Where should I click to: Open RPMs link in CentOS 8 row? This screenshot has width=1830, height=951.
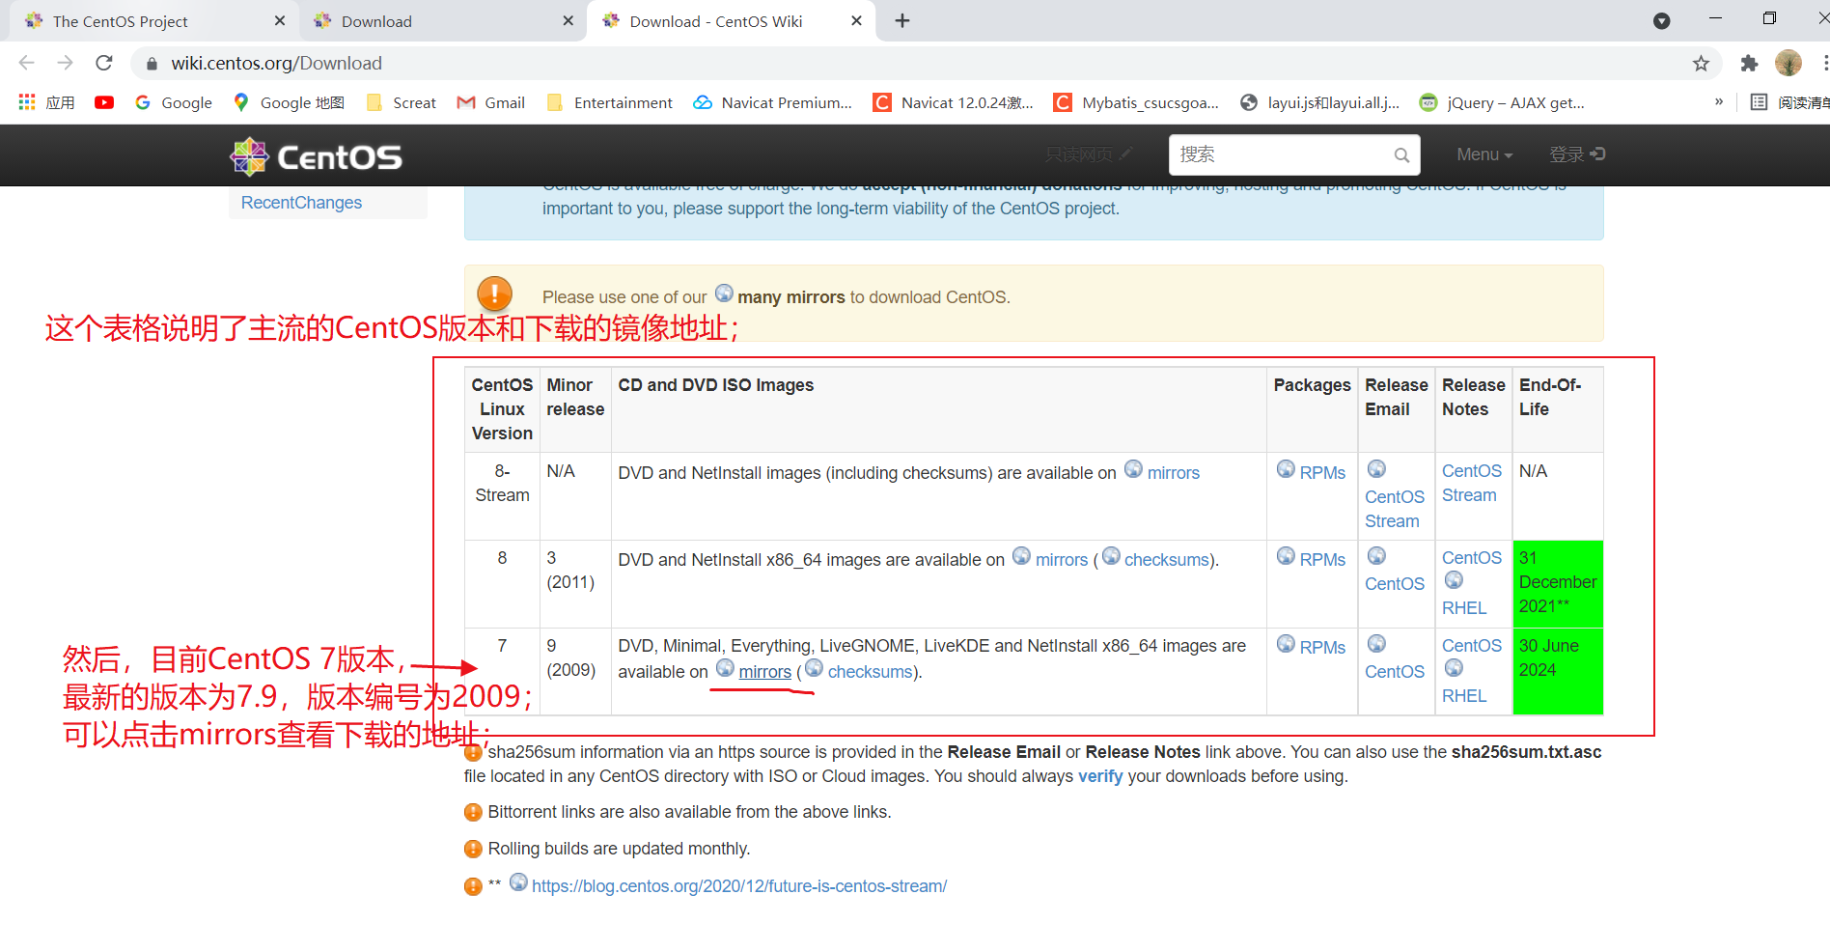point(1321,560)
